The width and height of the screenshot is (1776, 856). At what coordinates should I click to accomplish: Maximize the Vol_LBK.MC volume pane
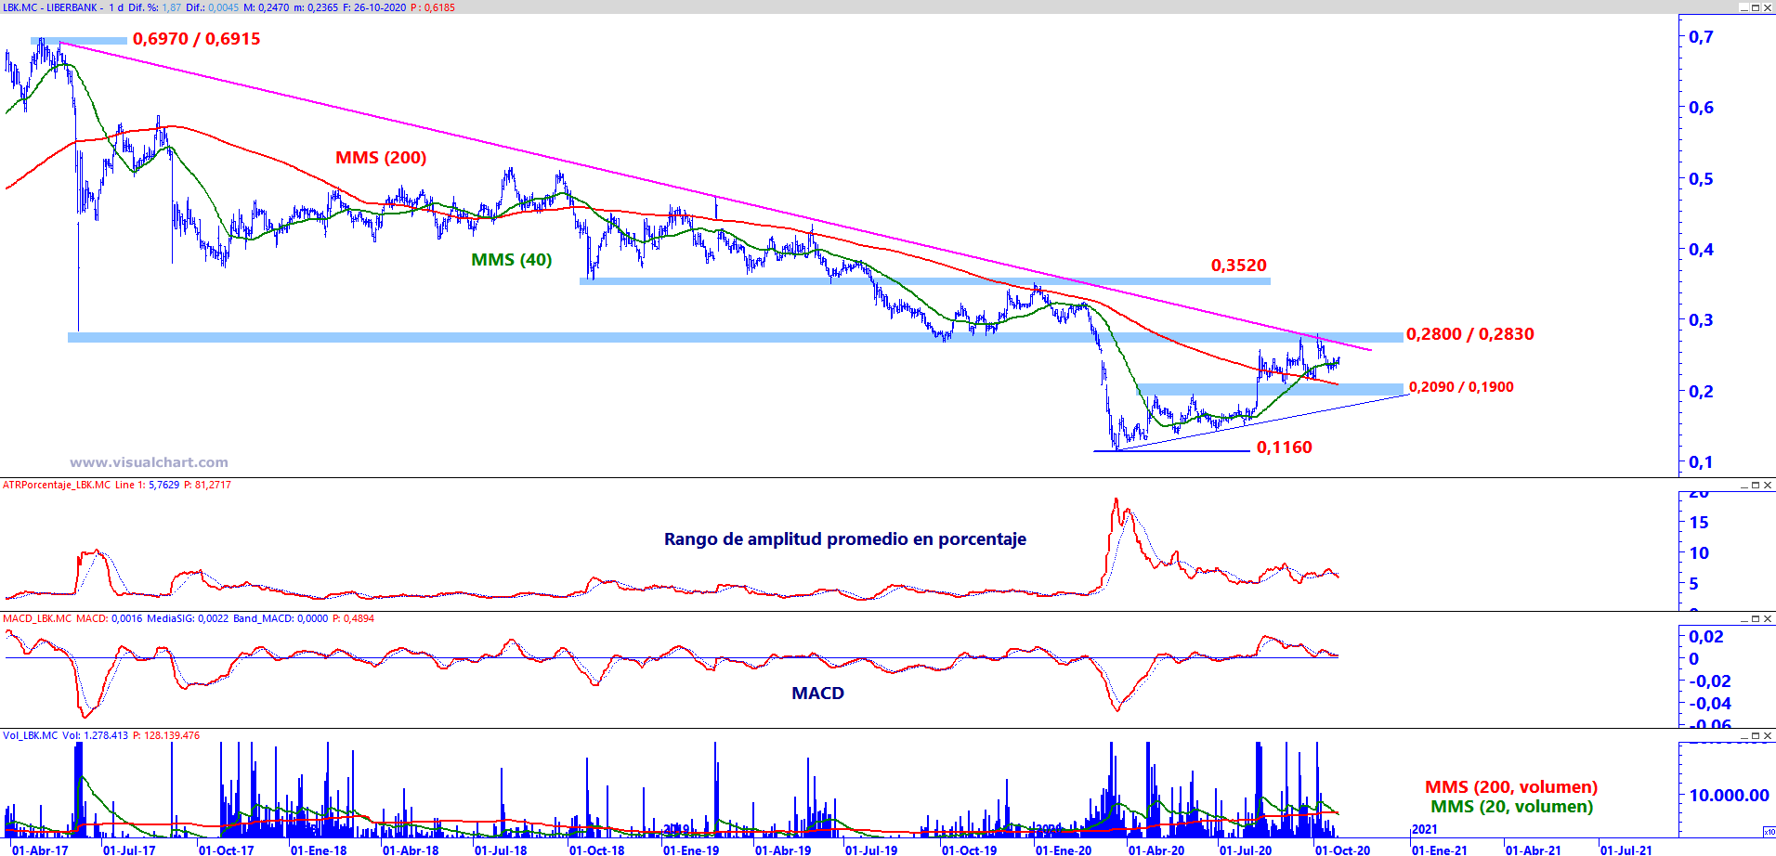pos(1756,735)
